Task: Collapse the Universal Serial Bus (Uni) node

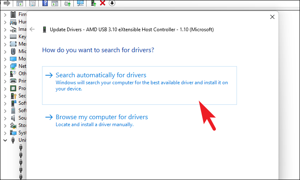Action: 5,141
